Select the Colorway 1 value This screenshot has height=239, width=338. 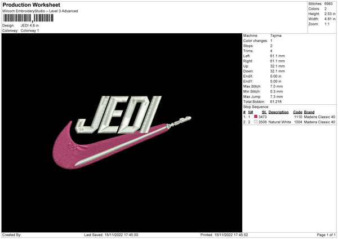pos(30,30)
